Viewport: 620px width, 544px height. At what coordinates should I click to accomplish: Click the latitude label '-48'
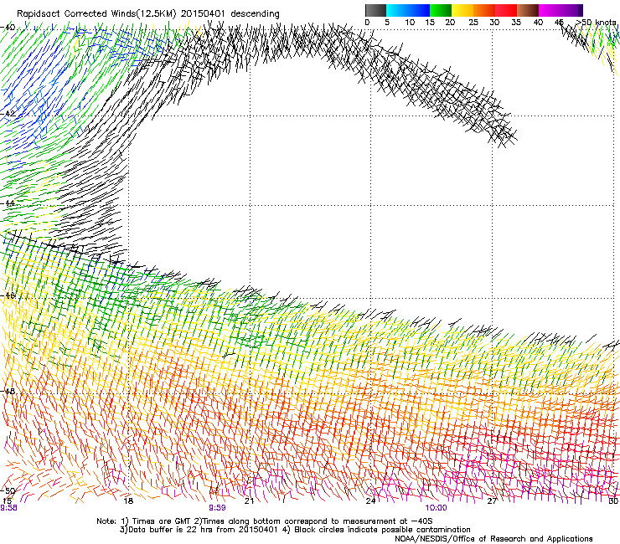click(8, 391)
